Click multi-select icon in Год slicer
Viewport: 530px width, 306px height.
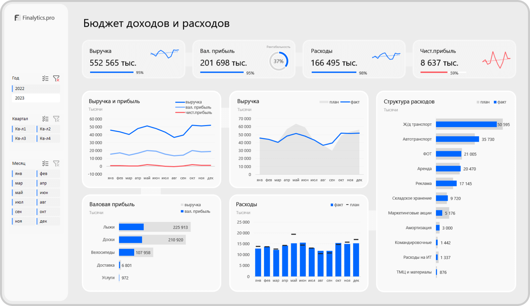pyautogui.click(x=45, y=78)
